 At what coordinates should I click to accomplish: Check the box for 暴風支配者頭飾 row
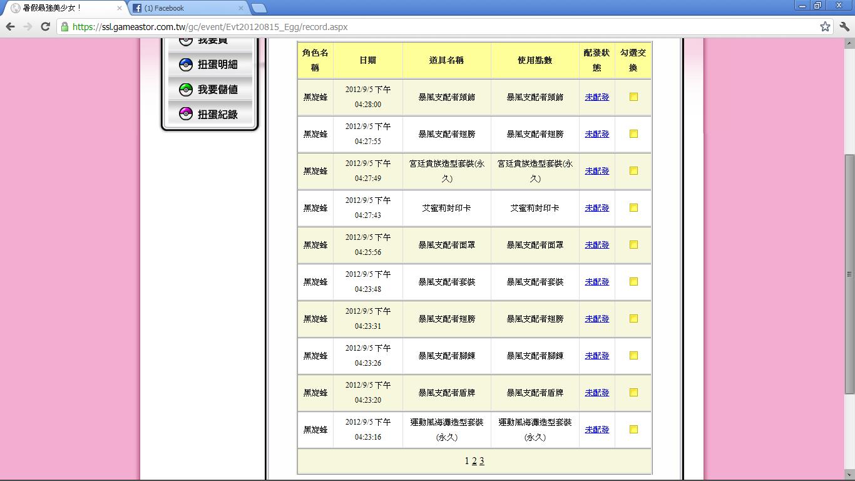click(633, 97)
